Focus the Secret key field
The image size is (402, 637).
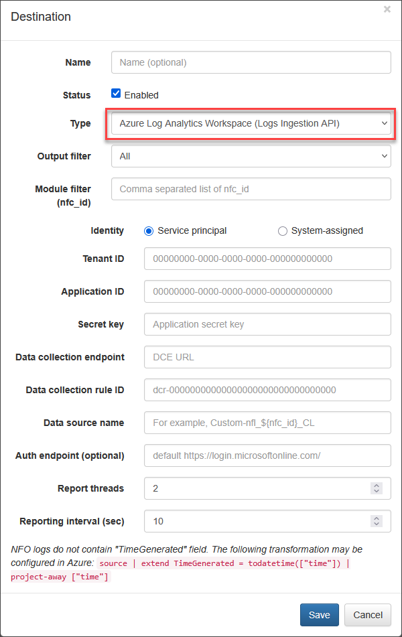[x=267, y=324]
